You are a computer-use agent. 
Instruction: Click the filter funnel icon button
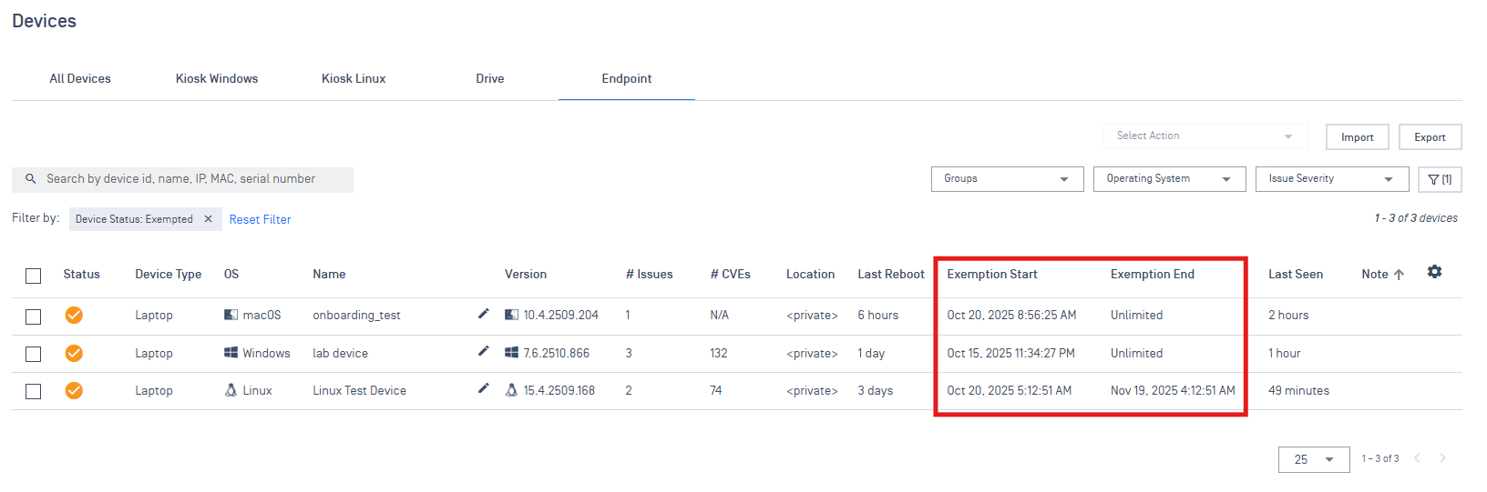coord(1440,179)
